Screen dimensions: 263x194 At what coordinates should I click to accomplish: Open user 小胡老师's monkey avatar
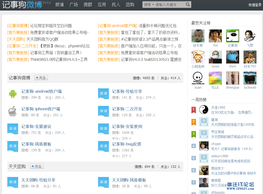tap(198, 57)
